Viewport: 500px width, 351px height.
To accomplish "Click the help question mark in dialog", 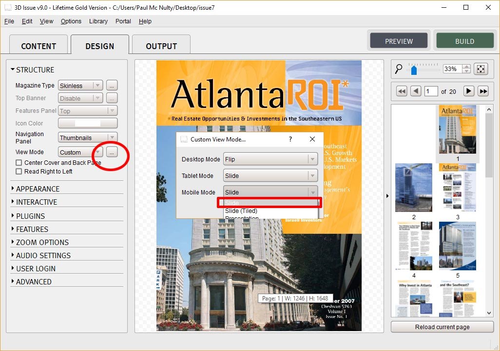I will 290,139.
